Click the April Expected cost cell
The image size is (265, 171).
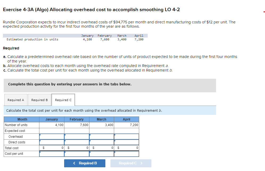tap(126, 131)
